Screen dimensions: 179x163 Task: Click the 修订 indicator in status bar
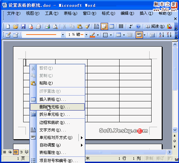click(160, 158)
